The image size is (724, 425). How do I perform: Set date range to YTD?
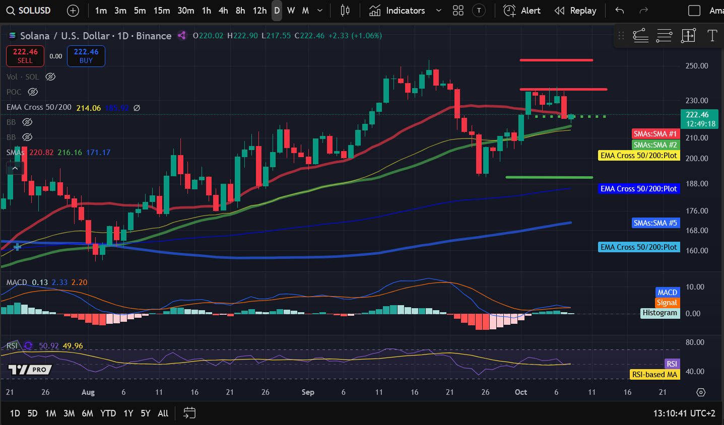[108, 413]
